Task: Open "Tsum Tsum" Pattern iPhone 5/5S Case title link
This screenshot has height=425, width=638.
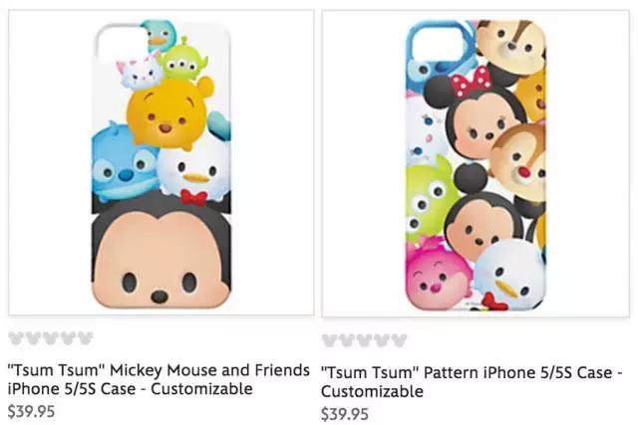Action: [472, 382]
